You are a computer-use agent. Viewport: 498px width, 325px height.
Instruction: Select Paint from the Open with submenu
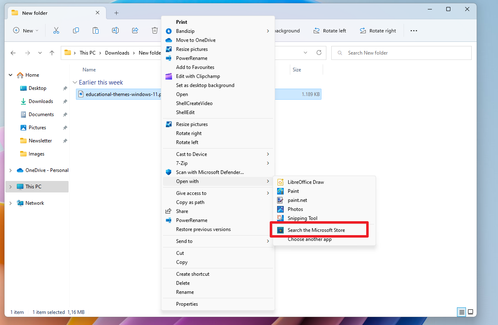[x=294, y=191]
